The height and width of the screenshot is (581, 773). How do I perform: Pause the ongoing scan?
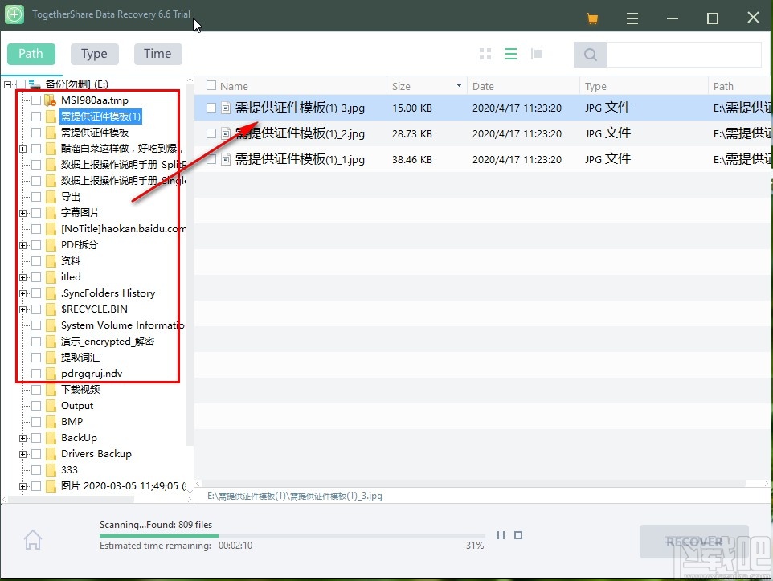[x=501, y=535]
